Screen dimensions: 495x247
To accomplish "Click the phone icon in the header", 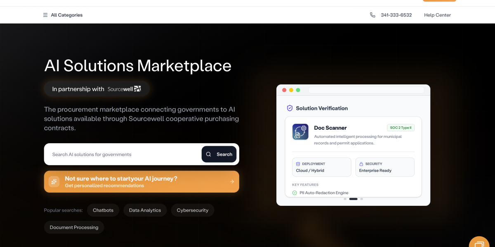I will [372, 15].
